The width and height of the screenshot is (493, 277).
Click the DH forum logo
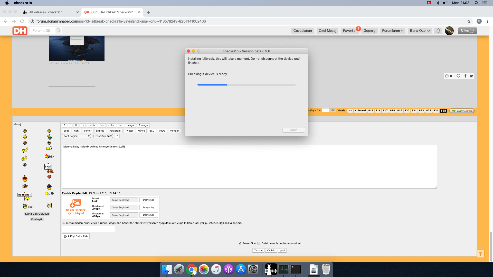click(20, 31)
